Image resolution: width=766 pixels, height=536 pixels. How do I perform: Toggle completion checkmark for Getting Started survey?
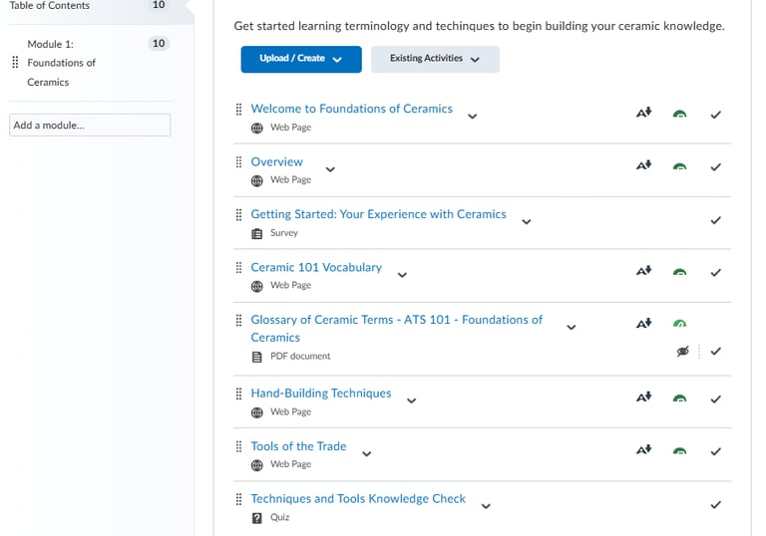click(x=716, y=220)
